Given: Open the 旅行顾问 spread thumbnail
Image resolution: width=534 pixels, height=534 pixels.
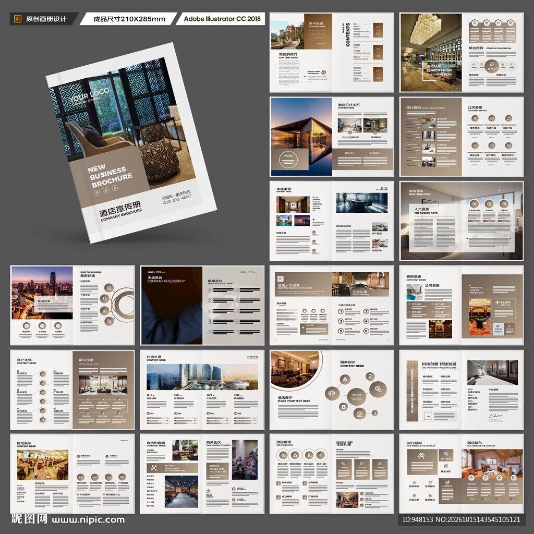Looking at the screenshot, I should (462, 474).
